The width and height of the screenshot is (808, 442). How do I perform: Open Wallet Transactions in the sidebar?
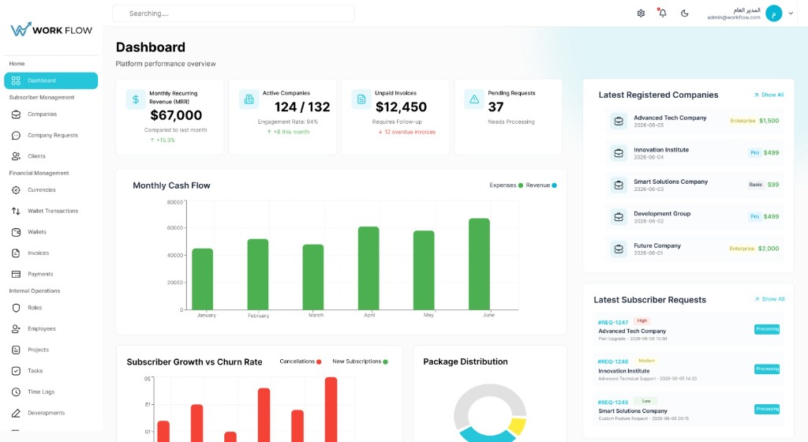(x=51, y=212)
